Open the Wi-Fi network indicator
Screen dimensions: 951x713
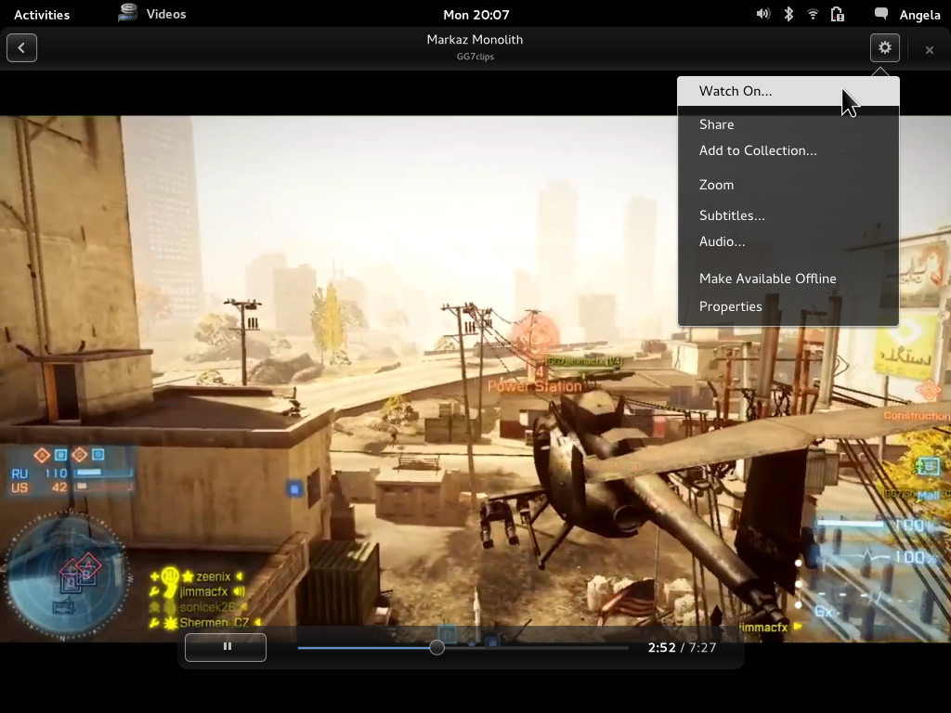tap(814, 14)
